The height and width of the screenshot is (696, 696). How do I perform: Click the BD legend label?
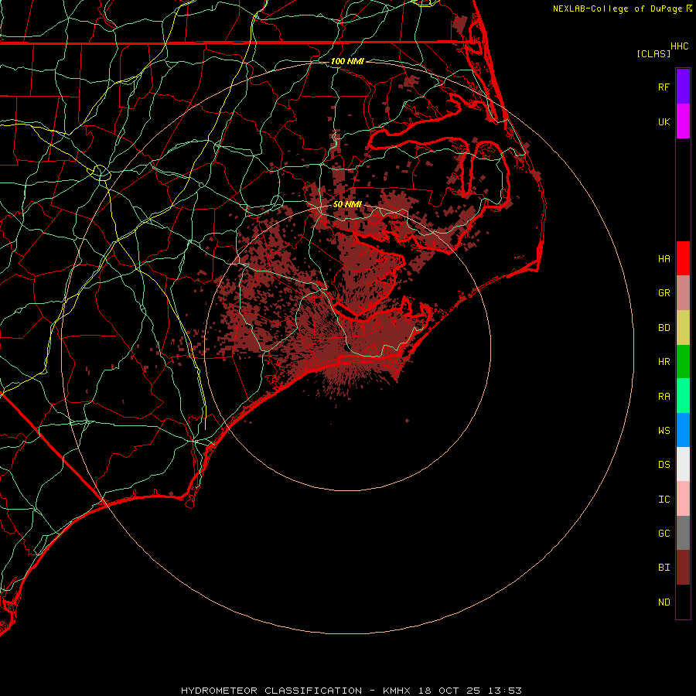(x=664, y=328)
